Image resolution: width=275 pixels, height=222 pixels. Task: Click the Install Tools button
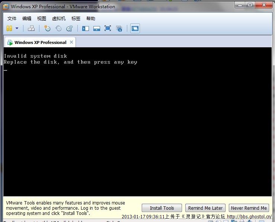(162, 208)
